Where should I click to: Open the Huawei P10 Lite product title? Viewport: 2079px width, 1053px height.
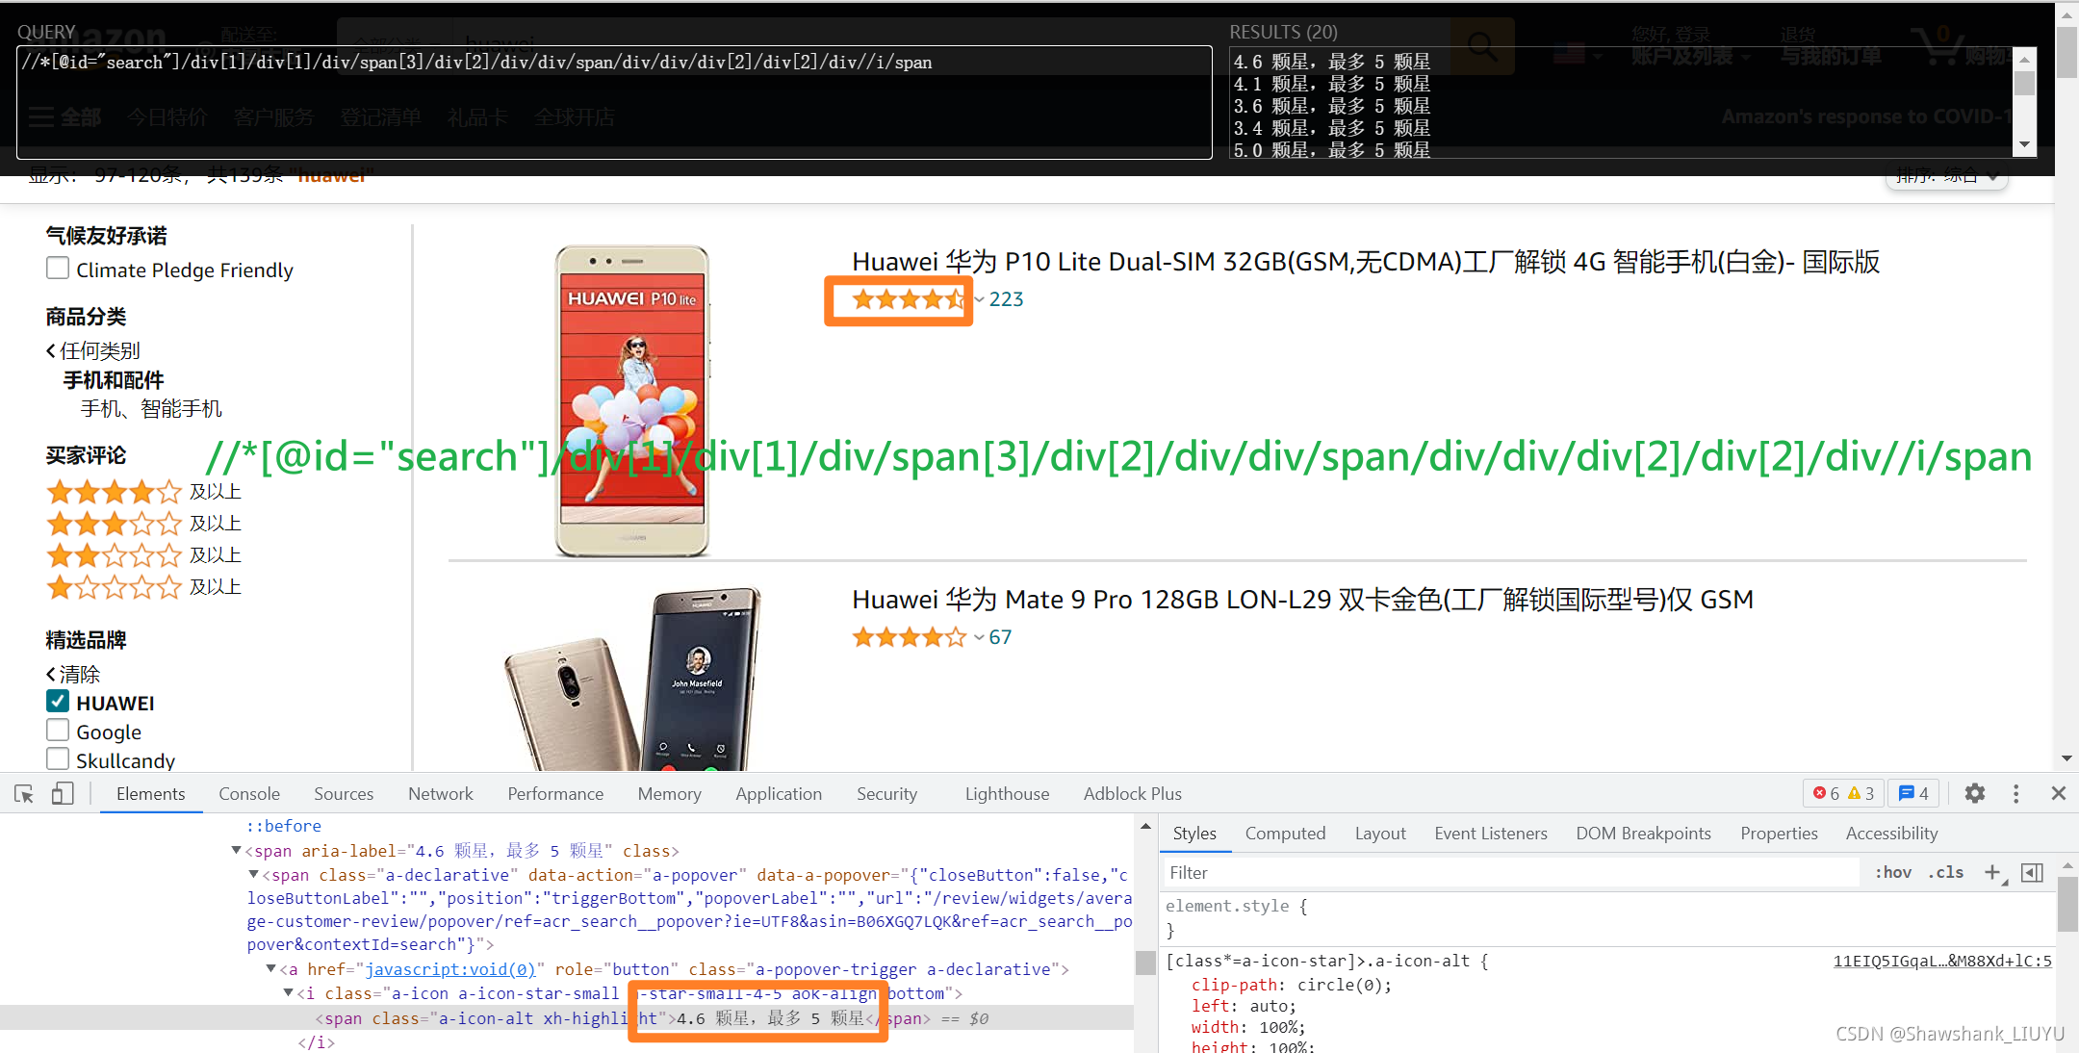[x=1365, y=262]
